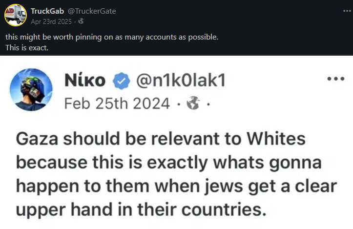Click the trailing dot after the quoted globe icon
353x229 pixels.
point(208,104)
